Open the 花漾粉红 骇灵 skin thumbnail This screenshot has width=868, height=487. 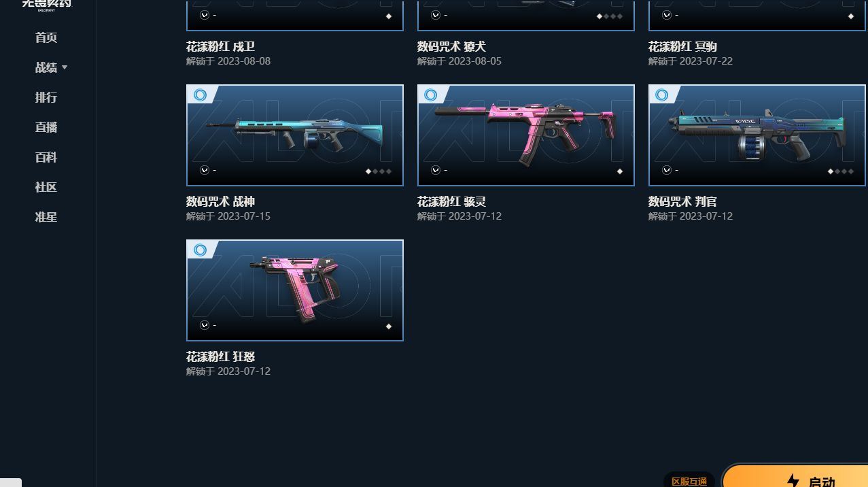pos(526,135)
